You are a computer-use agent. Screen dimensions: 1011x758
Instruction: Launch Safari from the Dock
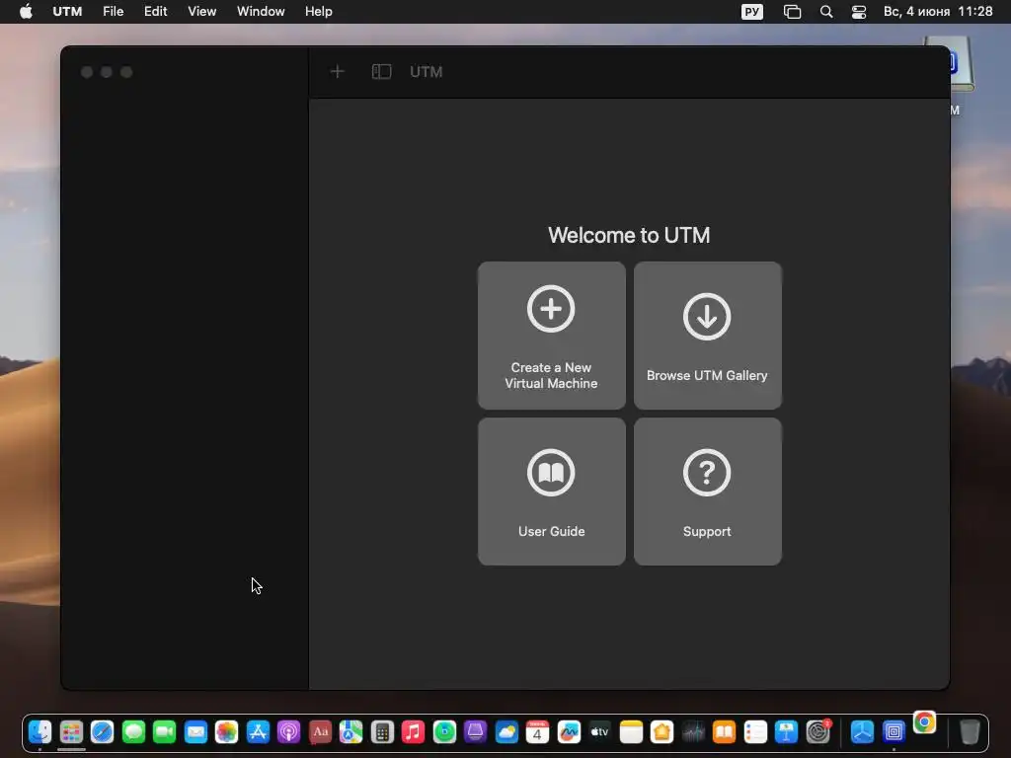pos(102,732)
